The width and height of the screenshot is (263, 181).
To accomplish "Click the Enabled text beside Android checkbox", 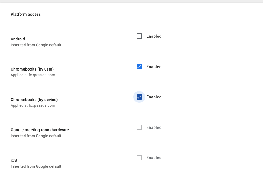I will coord(154,36).
